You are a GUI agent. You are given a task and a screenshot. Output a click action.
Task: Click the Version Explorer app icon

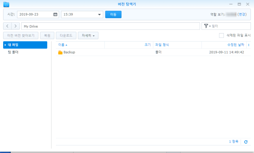tap(6, 4)
